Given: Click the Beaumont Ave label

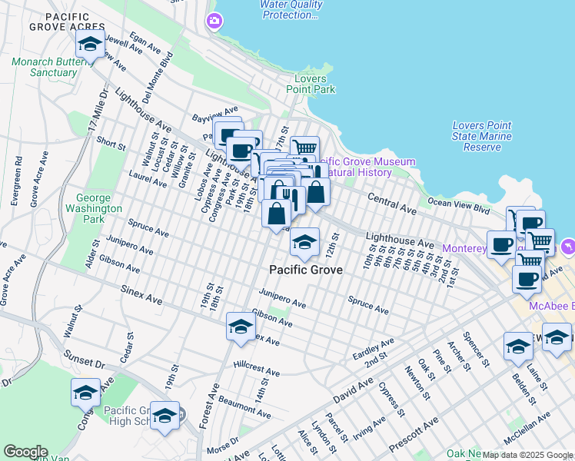Looking at the screenshot, I should tap(244, 407).
